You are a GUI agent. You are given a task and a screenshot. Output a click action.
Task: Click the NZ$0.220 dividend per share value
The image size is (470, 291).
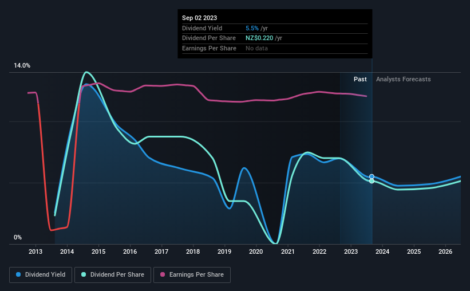259,38
